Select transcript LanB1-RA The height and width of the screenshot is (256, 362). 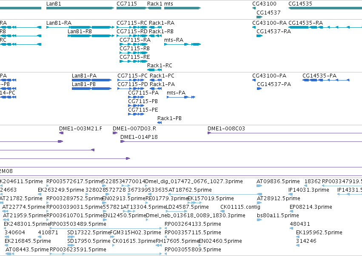(80, 27)
